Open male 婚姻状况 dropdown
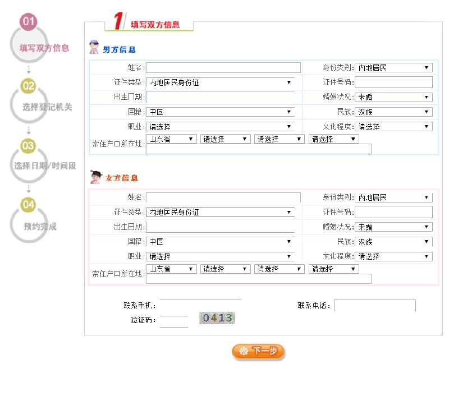Viewport: 449px width, 396px height. point(393,97)
